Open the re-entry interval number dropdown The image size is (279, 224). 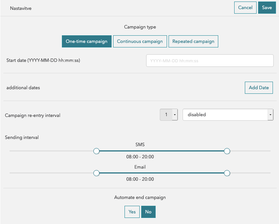coord(169,115)
